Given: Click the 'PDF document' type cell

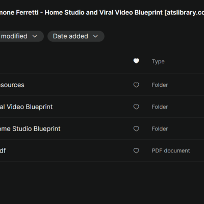Looking at the screenshot, I should (x=171, y=150).
